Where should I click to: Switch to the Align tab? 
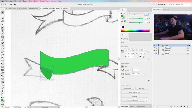132,106
